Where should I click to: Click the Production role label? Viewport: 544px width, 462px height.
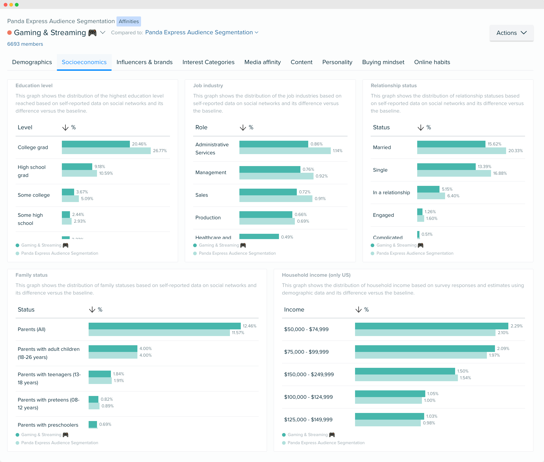pos(208,218)
